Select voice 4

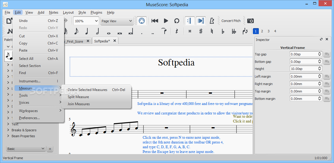click(x=275, y=31)
